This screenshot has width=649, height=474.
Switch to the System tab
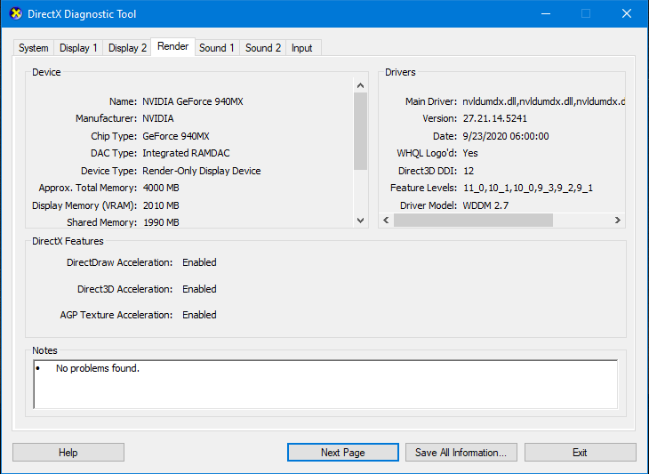(x=34, y=48)
